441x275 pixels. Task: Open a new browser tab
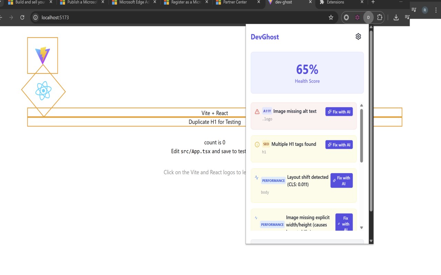[373, 2]
